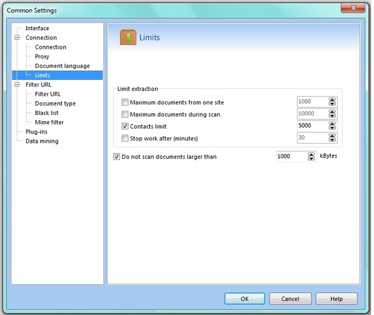
Task: Increase kBytes document size with up arrow
Action: (x=311, y=155)
